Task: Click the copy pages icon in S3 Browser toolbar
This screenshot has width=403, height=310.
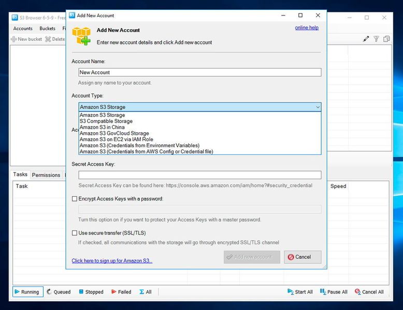Action: [386, 39]
